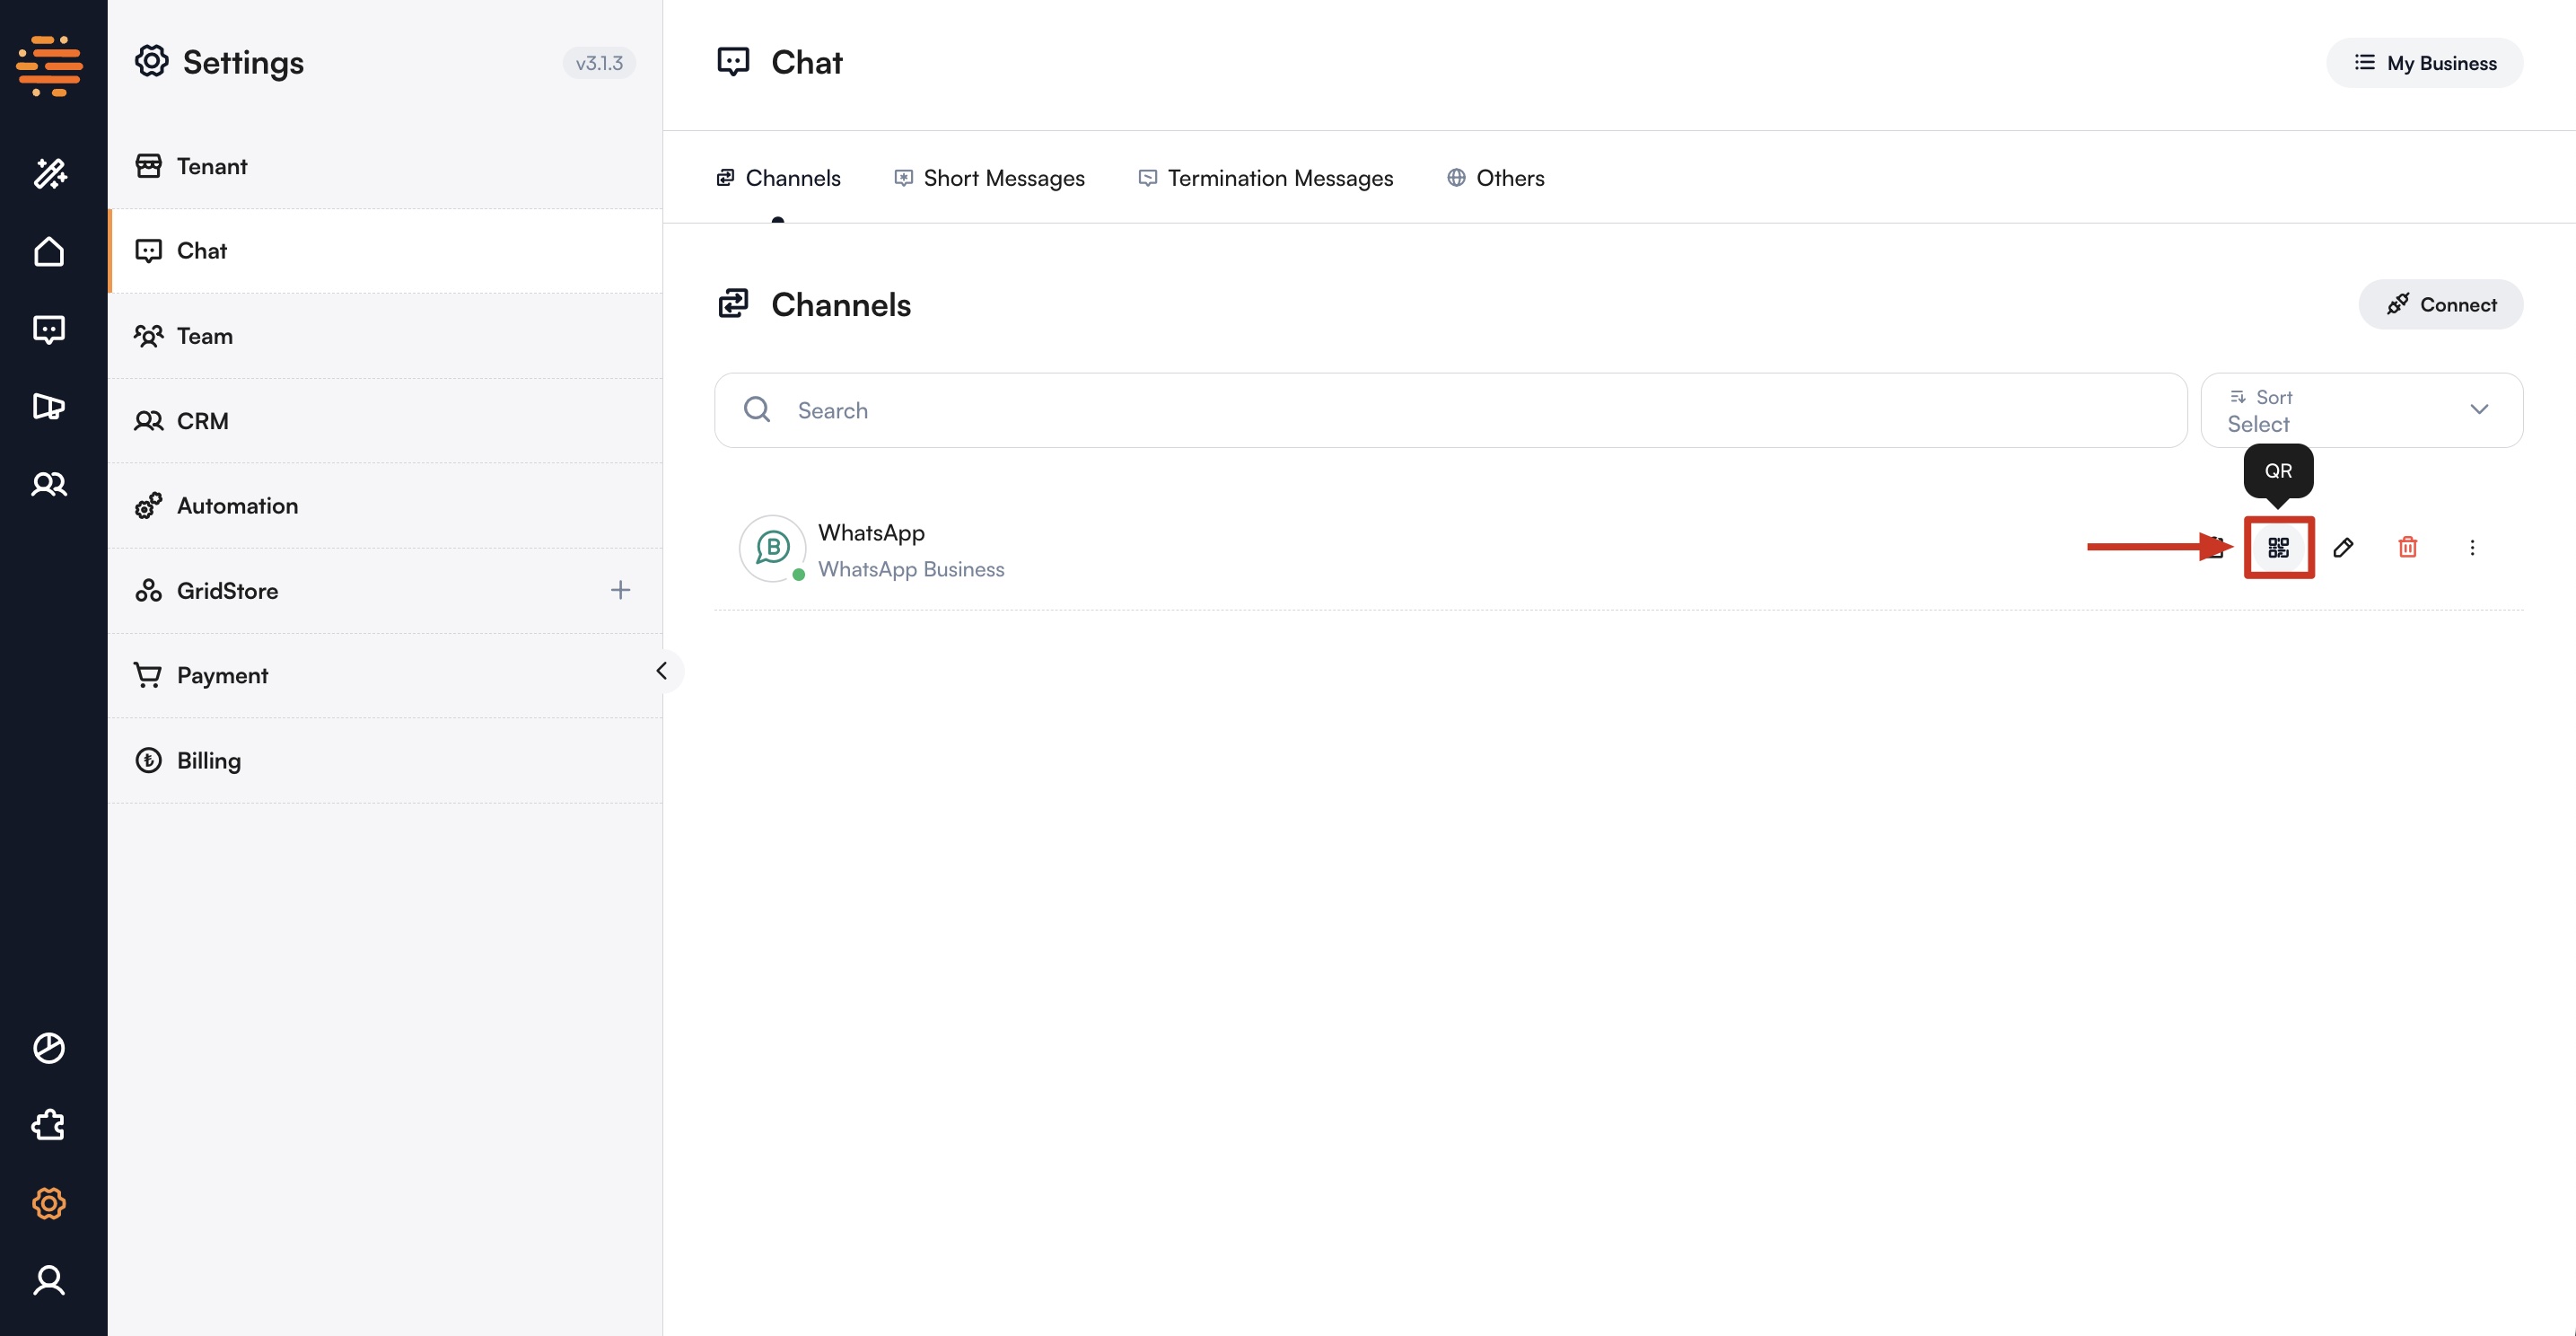Click the QR code icon for WhatsApp
2576x1336 pixels.
pyautogui.click(x=2278, y=547)
